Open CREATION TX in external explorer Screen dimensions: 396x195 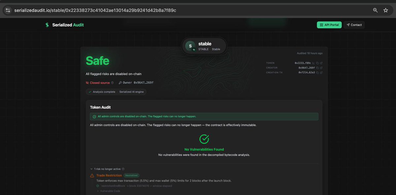(321, 72)
